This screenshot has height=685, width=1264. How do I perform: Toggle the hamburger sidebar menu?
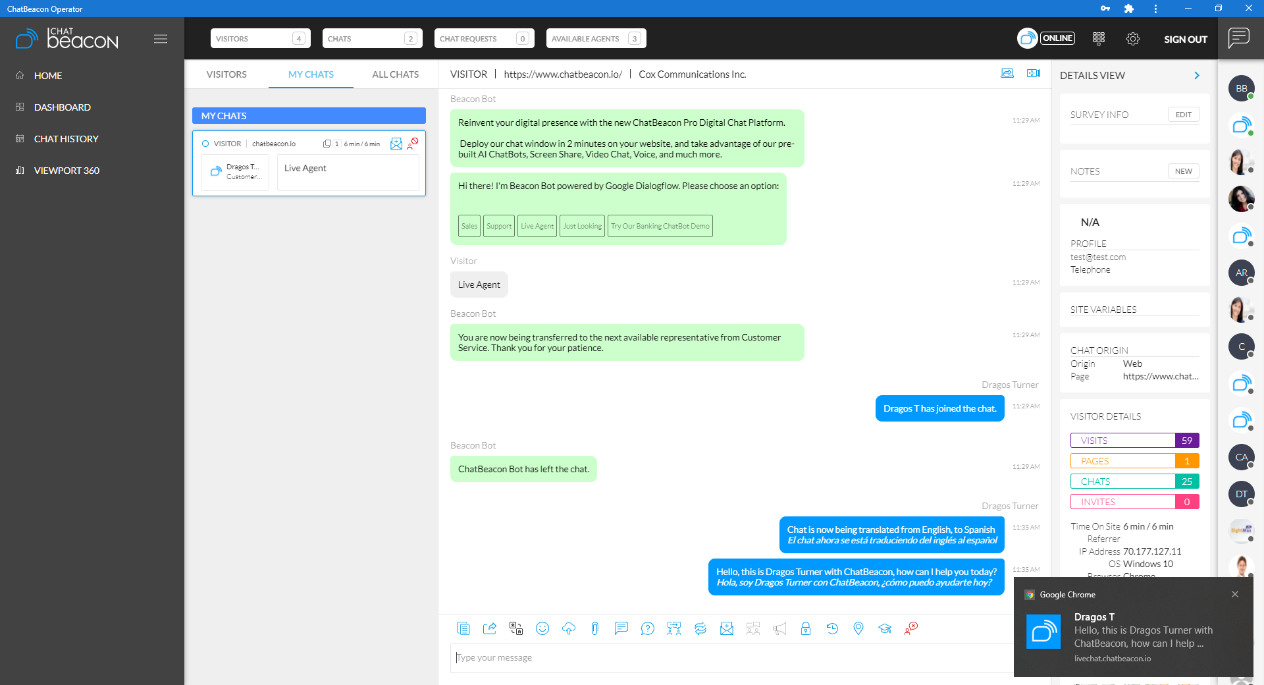point(160,39)
